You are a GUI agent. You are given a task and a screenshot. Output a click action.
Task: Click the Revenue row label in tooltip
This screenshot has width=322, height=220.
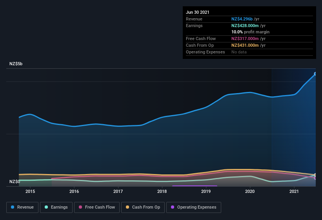(194, 19)
